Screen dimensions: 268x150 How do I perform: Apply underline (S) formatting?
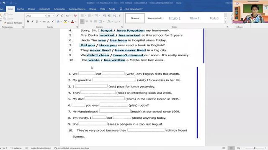[37, 21]
